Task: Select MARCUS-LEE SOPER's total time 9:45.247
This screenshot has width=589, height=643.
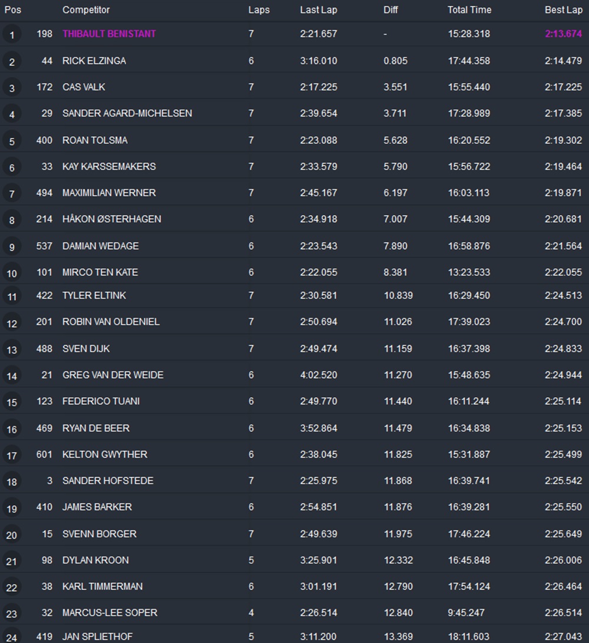Action: (x=466, y=613)
